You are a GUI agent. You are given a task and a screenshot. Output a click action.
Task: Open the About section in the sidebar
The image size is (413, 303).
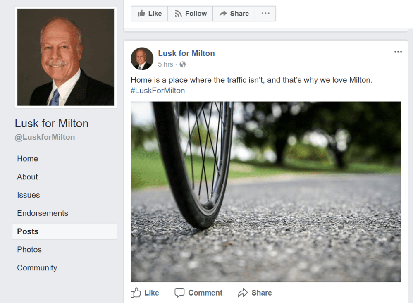click(27, 177)
